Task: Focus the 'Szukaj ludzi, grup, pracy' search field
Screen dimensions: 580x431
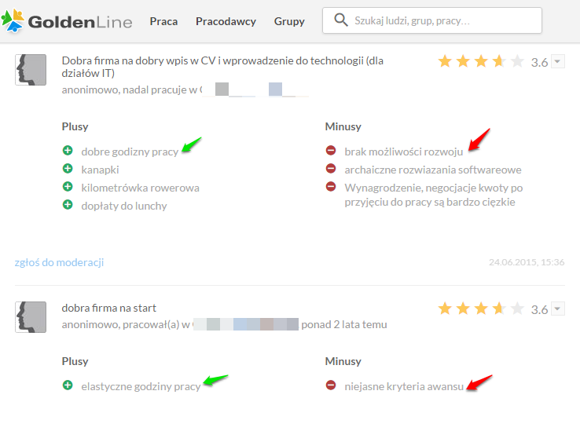Action: 432,20
